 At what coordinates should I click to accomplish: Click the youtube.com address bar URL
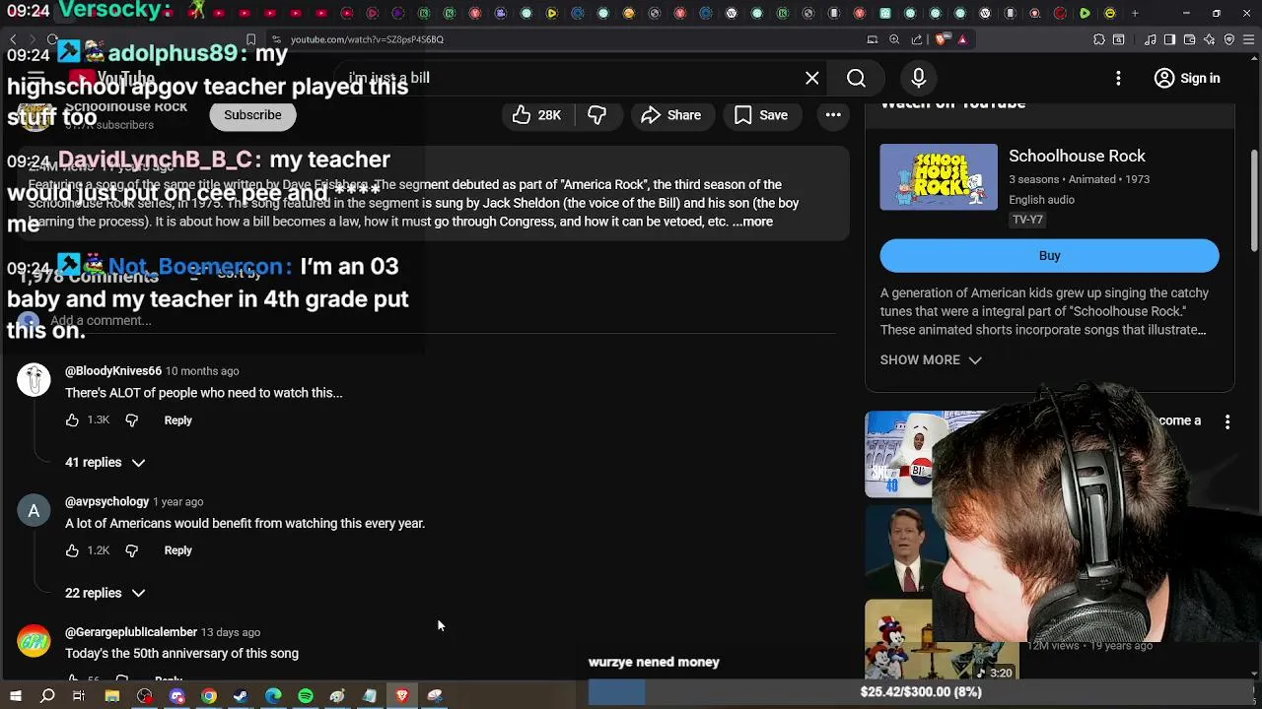(367, 39)
